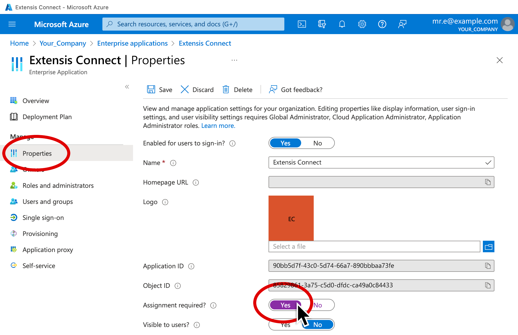
Task: Open Self-service in the sidebar
Action: [39, 266]
